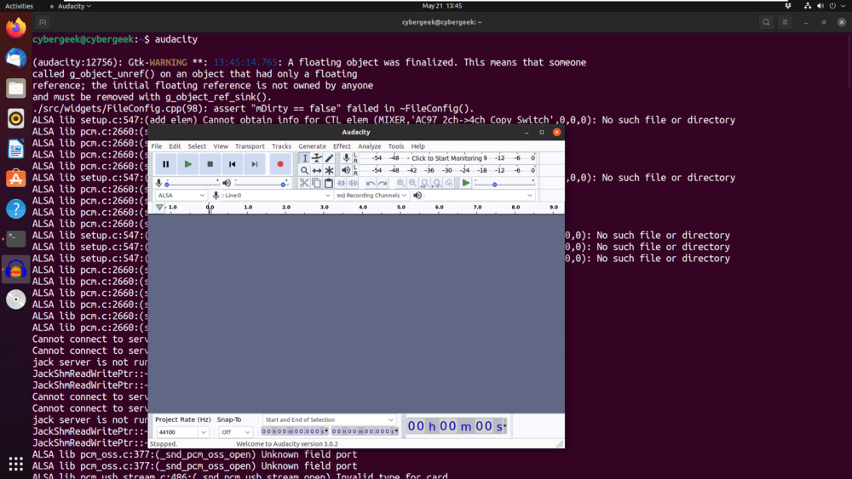
Task: Click the timeline ruler at 5.0
Action: tap(401, 208)
